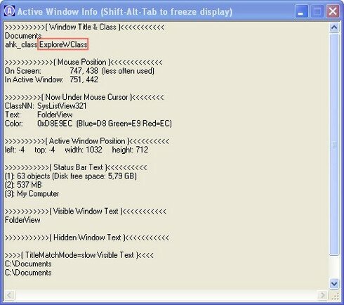Click the 'ClassNN:' label

click(x=20, y=106)
